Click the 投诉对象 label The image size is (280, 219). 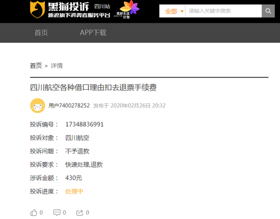44,138
